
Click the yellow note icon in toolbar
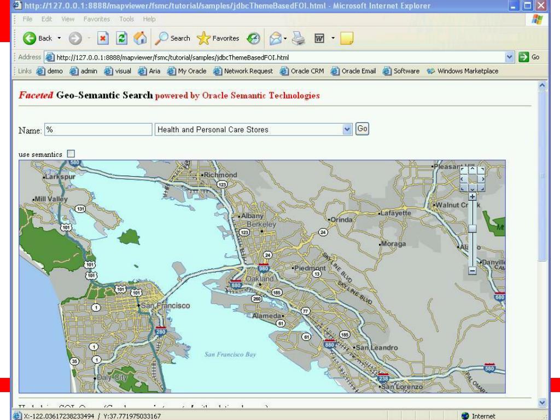pyautogui.click(x=347, y=38)
